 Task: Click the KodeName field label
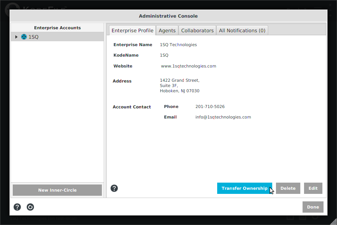[126, 55]
